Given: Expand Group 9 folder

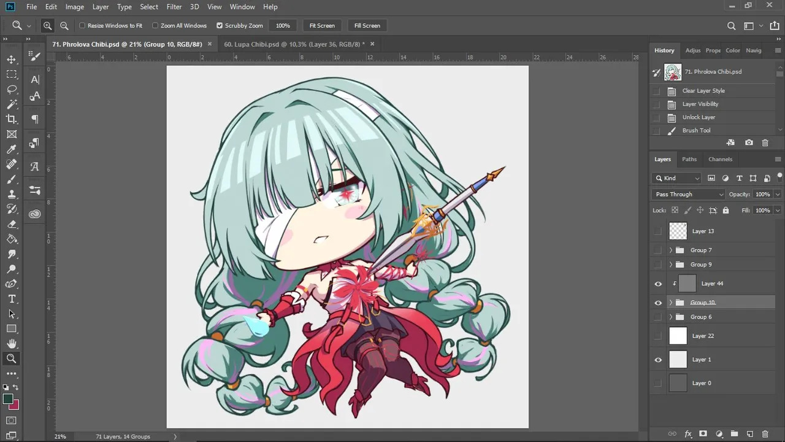Looking at the screenshot, I should [x=671, y=265].
